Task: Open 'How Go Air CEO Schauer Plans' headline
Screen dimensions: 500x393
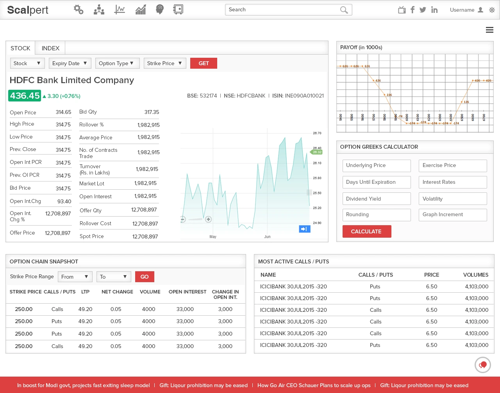Action: 314,385
